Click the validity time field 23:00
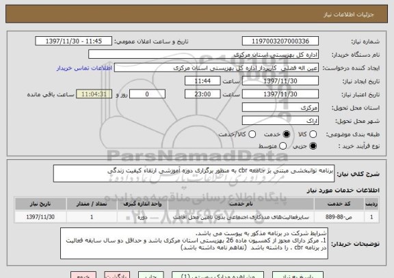Image resolution: width=394 pixels, height=278 pixels. tap(202, 94)
